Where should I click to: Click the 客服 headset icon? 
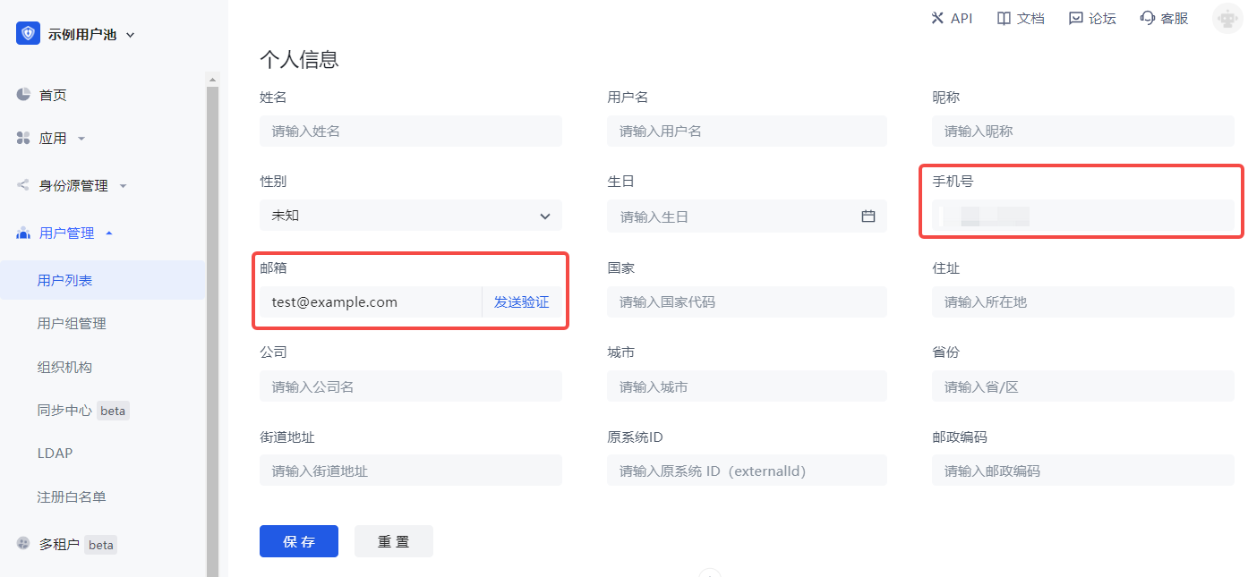coord(1148,18)
